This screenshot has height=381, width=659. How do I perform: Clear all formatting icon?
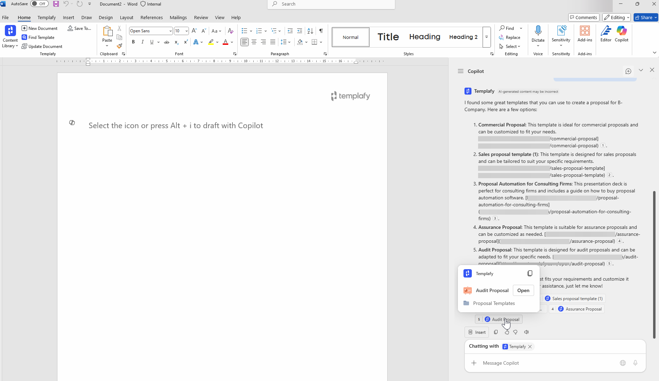coord(230,31)
